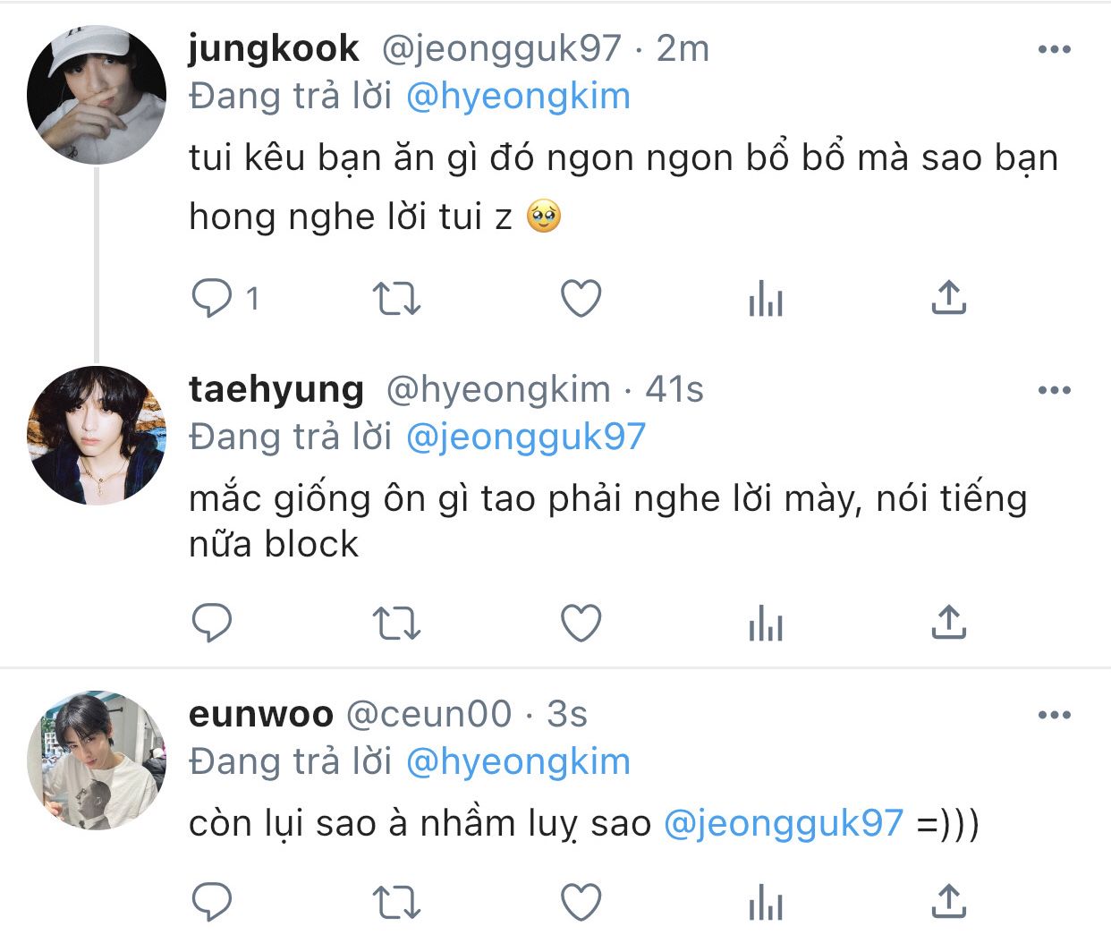This screenshot has height=943, width=1111.
Task: Reply to taehyung's tweet
Action: [212, 623]
